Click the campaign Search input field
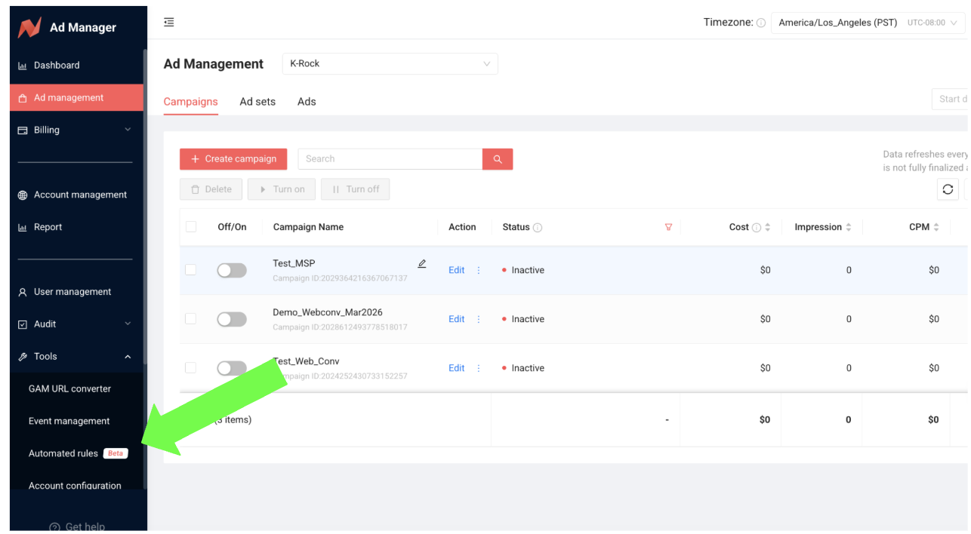Viewport: 971px width, 534px height. (x=390, y=159)
